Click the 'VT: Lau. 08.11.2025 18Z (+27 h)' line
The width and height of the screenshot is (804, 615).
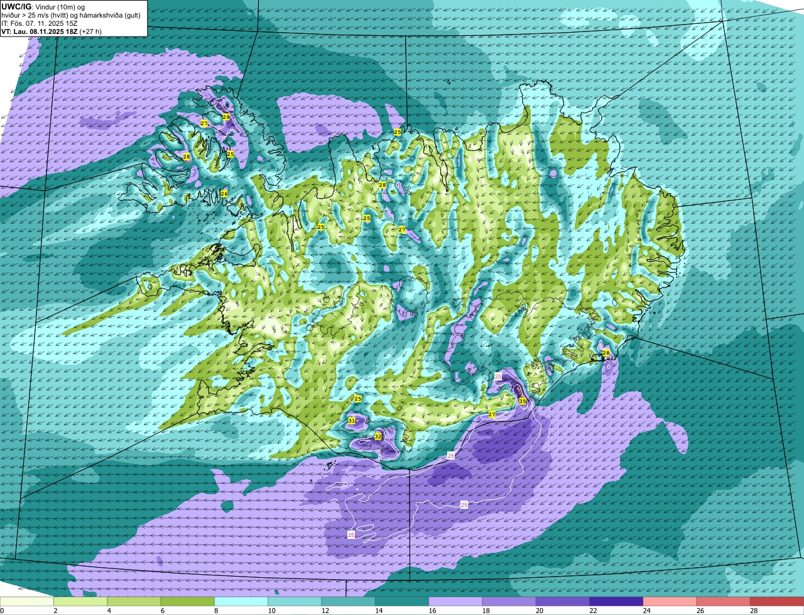click(52, 31)
